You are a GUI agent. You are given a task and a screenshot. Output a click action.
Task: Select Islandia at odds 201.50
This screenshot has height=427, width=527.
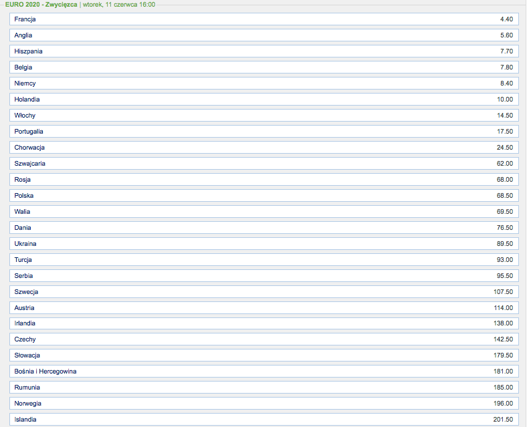pos(263,420)
